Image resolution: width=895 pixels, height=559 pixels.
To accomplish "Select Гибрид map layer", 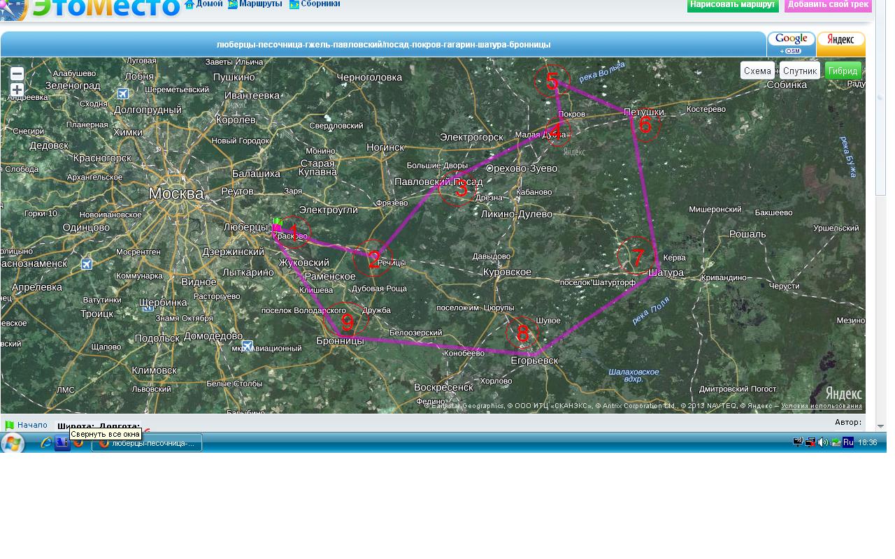I will point(843,71).
